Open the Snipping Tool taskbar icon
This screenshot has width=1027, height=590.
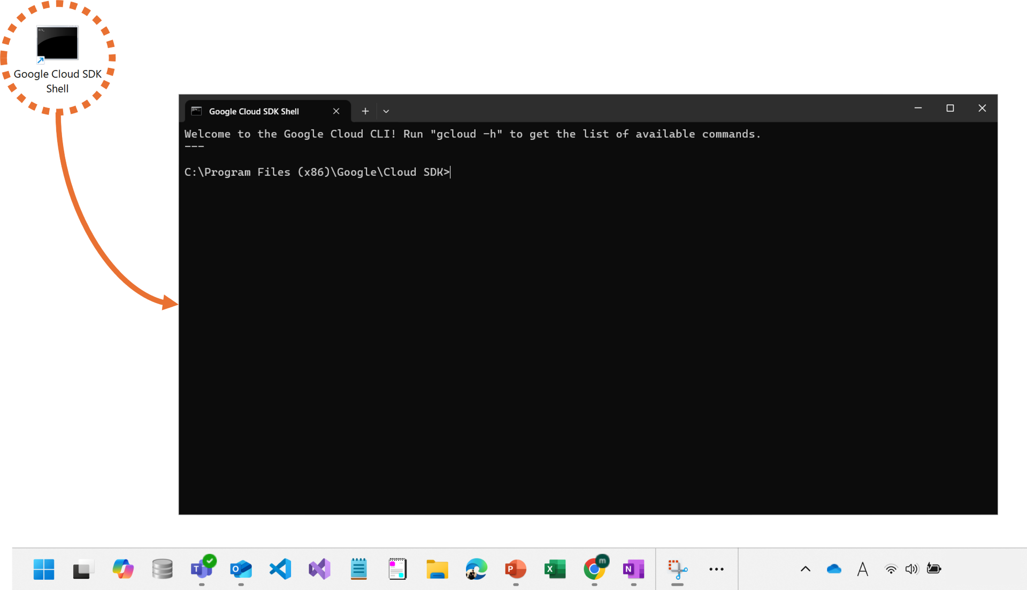coord(677,569)
